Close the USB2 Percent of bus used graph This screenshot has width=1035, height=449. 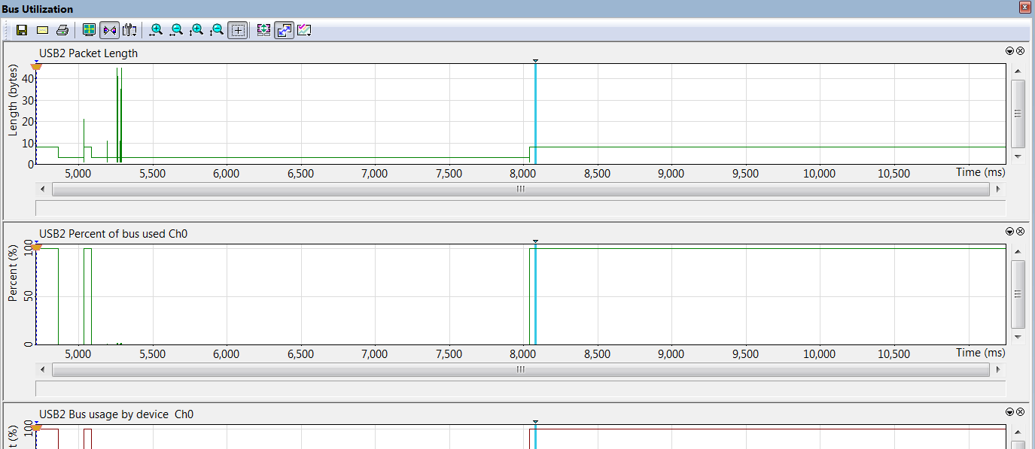(1021, 232)
